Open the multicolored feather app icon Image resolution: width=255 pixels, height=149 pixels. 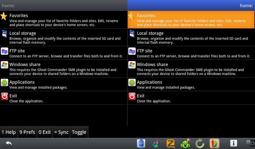click(156, 144)
